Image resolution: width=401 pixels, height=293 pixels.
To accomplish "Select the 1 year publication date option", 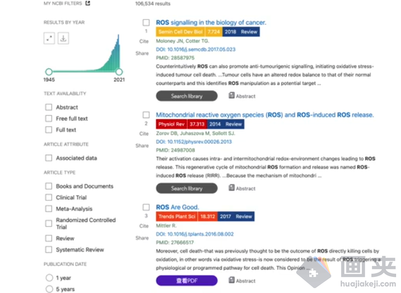I will pos(49,278).
